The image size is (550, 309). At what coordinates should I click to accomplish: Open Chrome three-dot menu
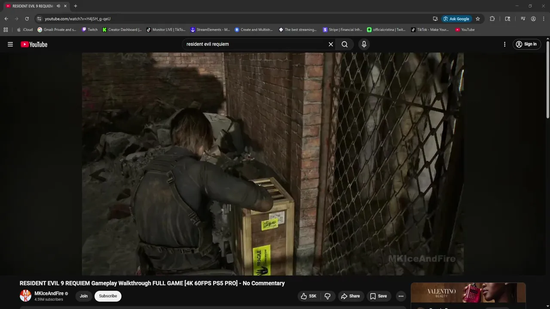[544, 19]
